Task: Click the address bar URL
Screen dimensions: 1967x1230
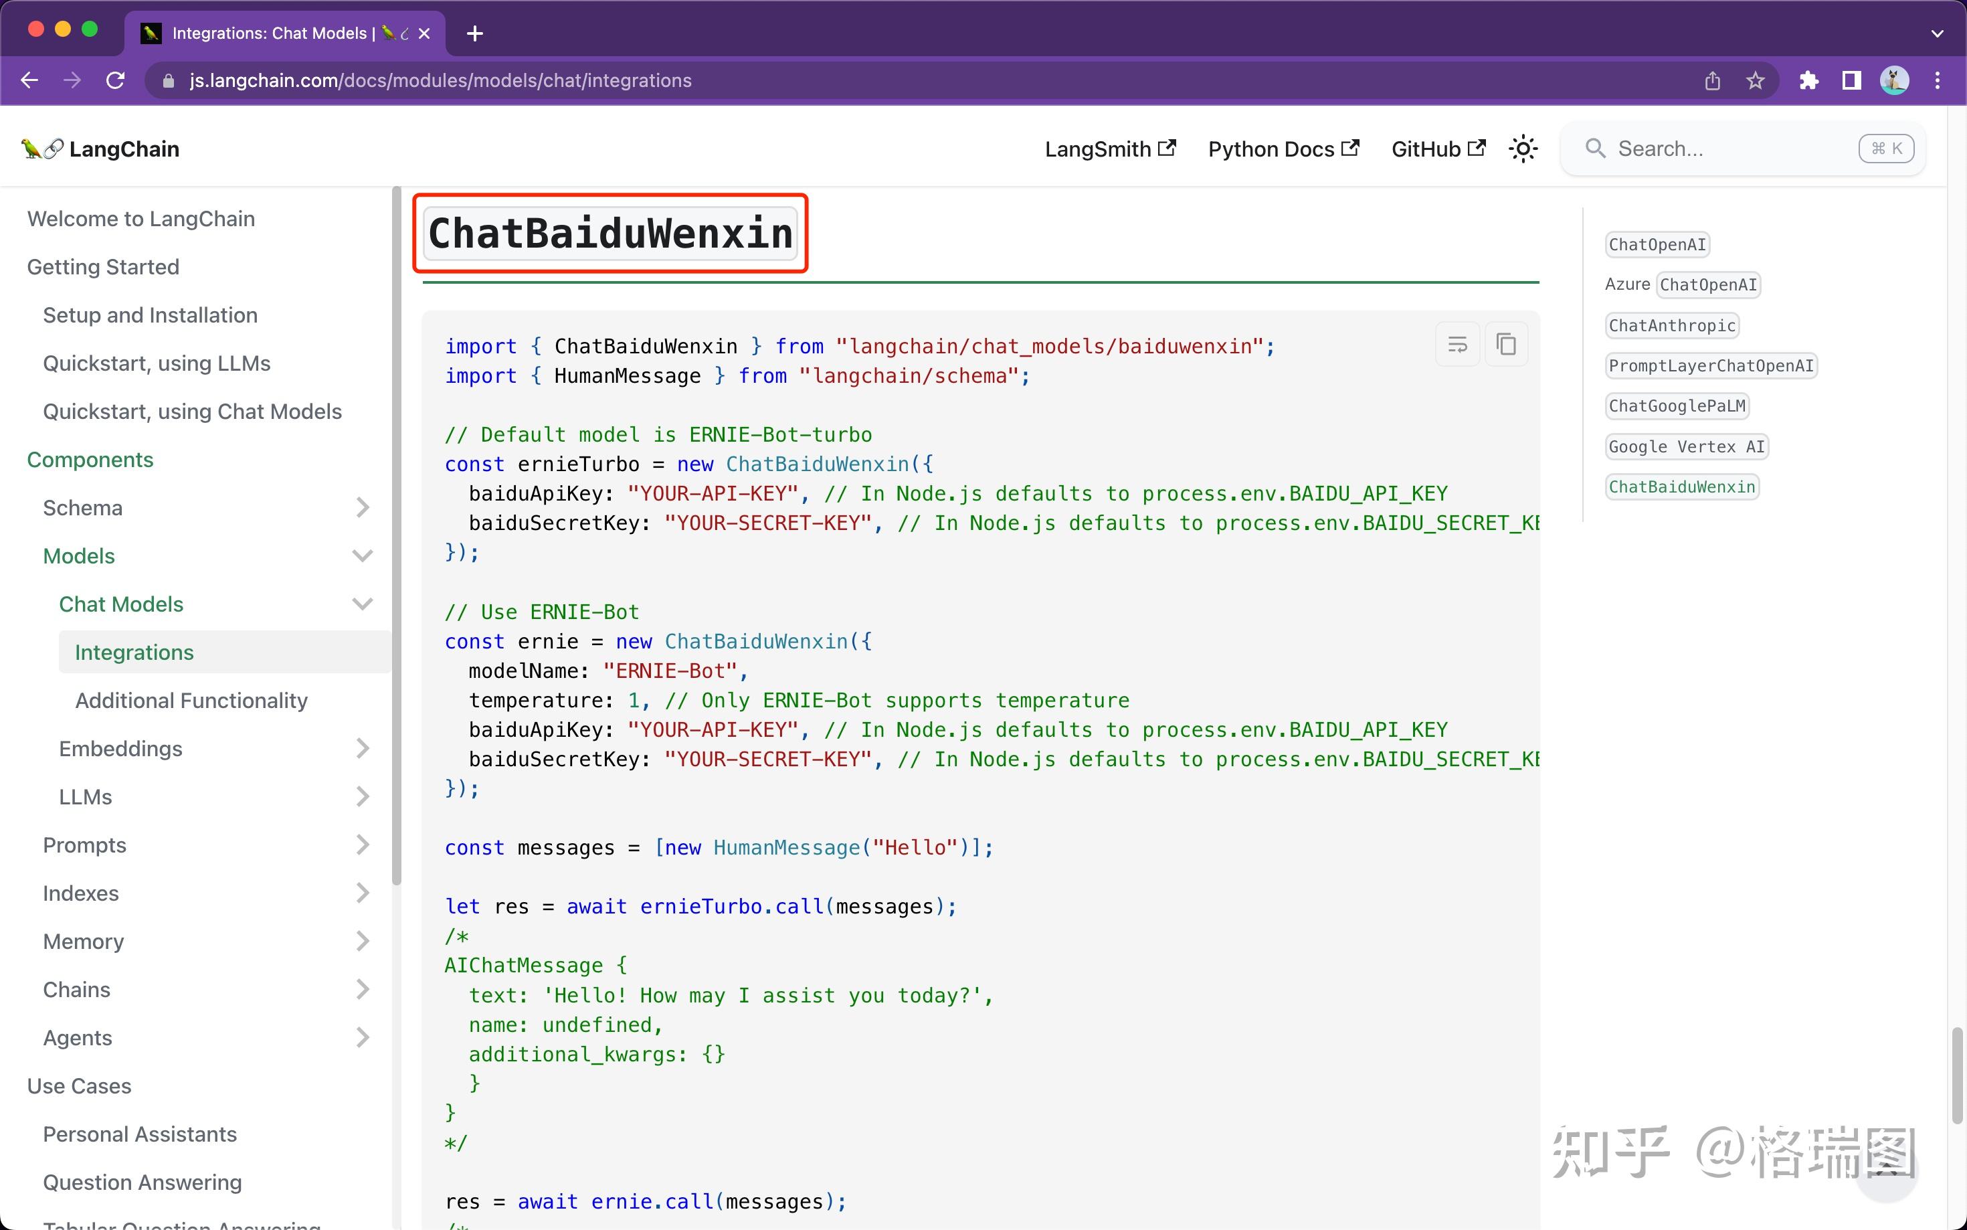Action: [x=440, y=80]
